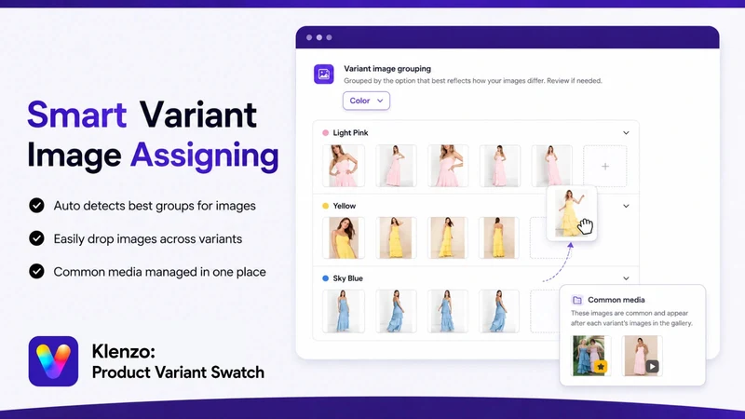
Task: Select the fourth Yellow dress thumbnail
Action: click(x=499, y=238)
